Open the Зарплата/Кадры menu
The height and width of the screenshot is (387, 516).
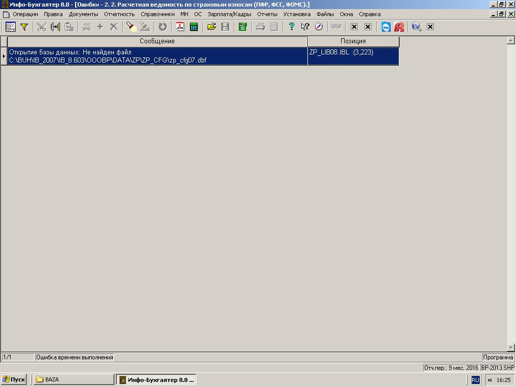229,14
